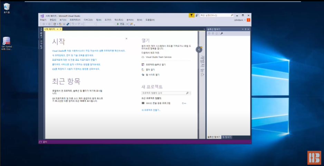
Task: Open the JohnBann account dropdown
Action: [x=240, y=20]
